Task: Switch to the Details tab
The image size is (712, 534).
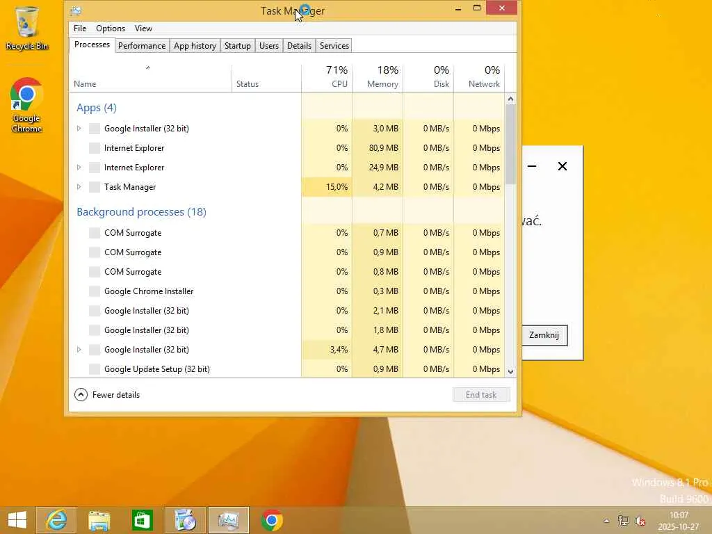Action: tap(299, 46)
